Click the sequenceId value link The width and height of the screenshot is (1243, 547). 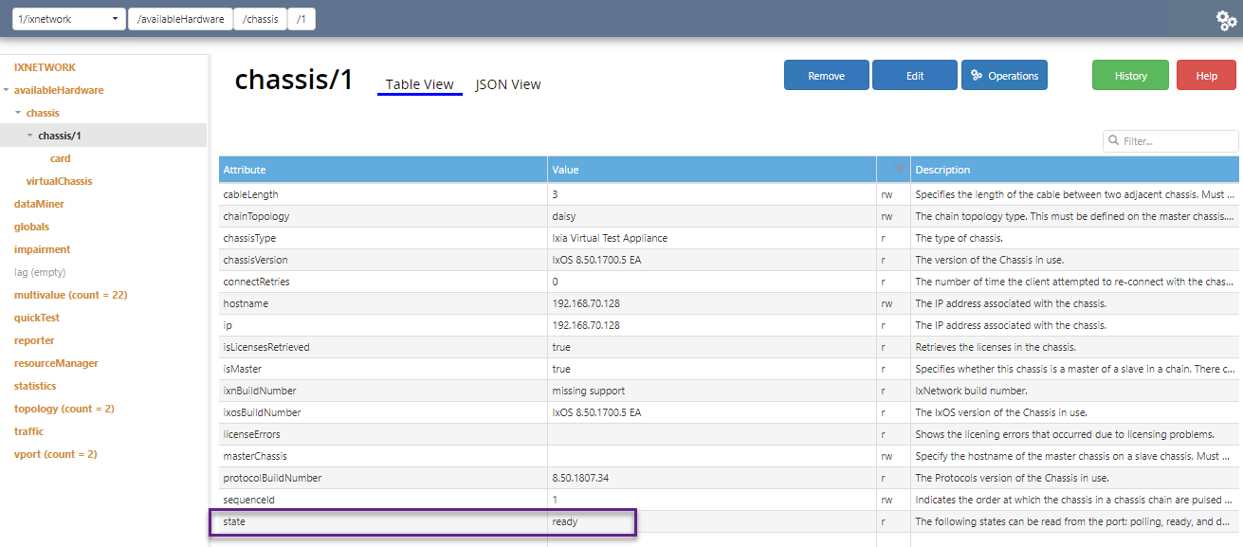[555, 500]
